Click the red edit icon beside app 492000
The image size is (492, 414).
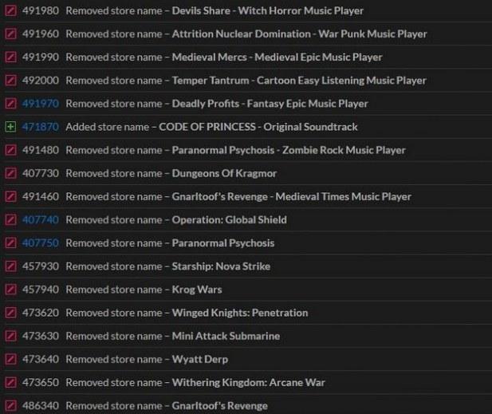click(x=10, y=81)
